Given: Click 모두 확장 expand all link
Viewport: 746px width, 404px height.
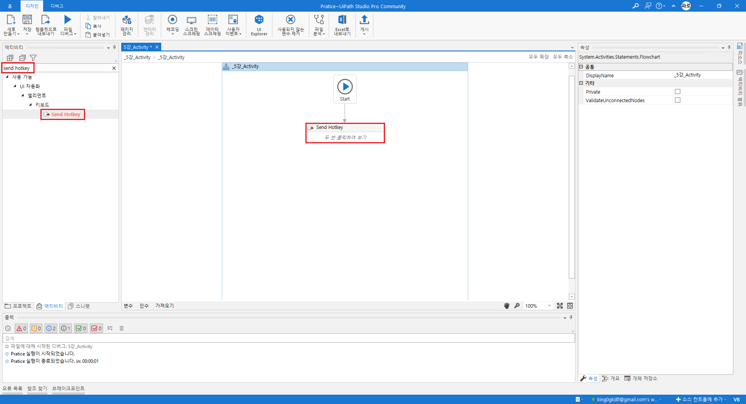Looking at the screenshot, I should pyautogui.click(x=539, y=57).
